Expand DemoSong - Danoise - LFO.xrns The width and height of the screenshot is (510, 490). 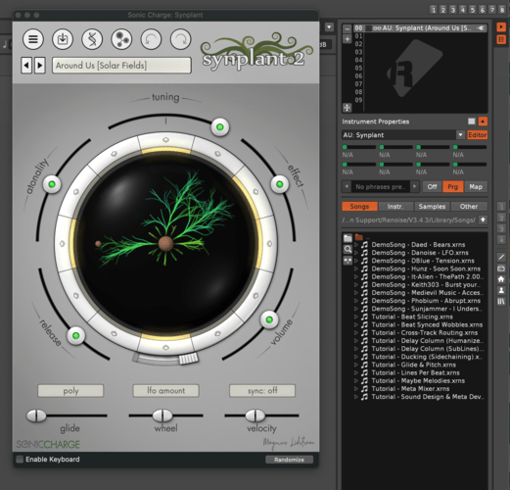tap(356, 253)
